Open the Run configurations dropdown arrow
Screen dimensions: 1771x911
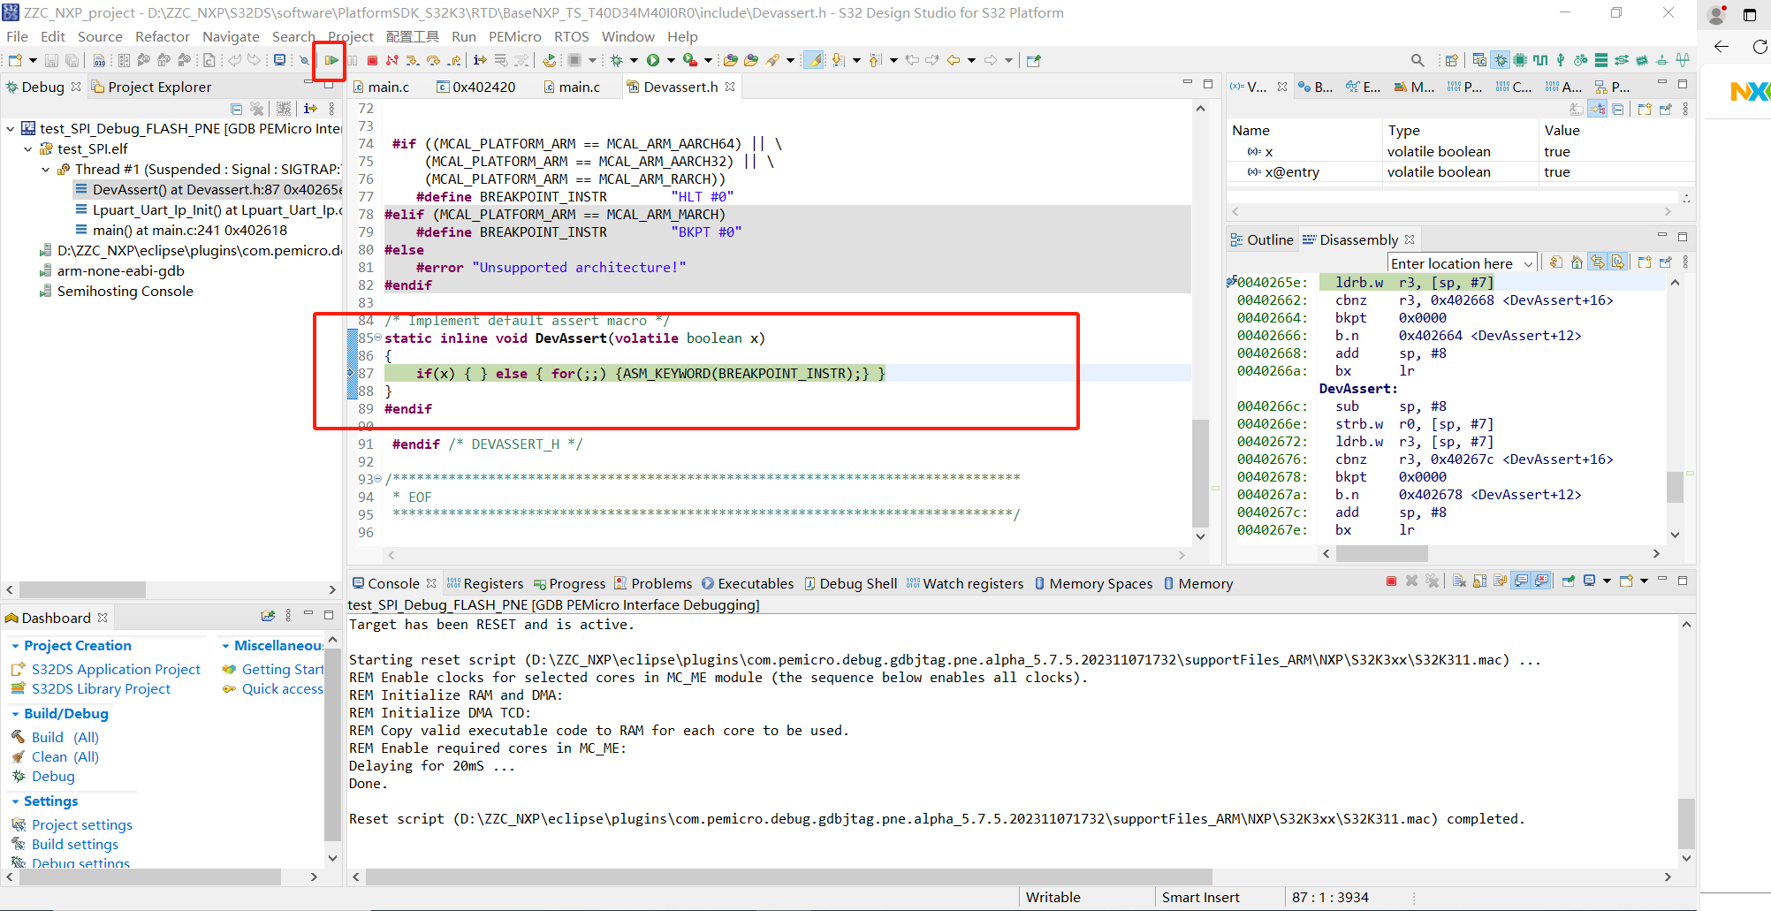(x=669, y=60)
